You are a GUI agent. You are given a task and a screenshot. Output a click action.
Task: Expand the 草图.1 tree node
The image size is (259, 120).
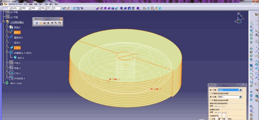(x=7, y=27)
